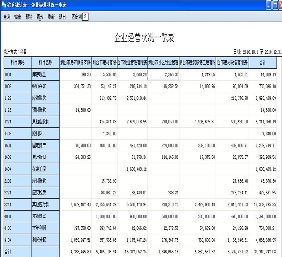Click the report title 企业经营状况一览表
This screenshot has width=282, height=257.
point(144,38)
